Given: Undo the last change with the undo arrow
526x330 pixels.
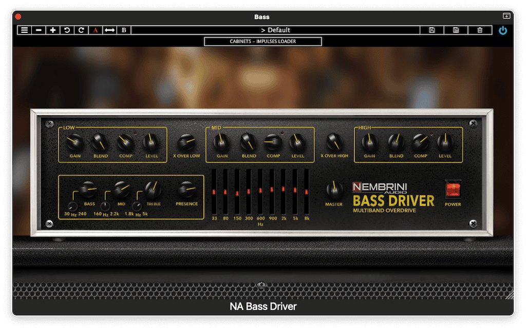Looking at the screenshot, I should (67, 30).
